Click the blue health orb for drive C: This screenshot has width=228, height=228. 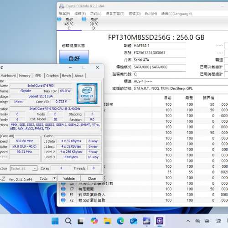point(59,19)
